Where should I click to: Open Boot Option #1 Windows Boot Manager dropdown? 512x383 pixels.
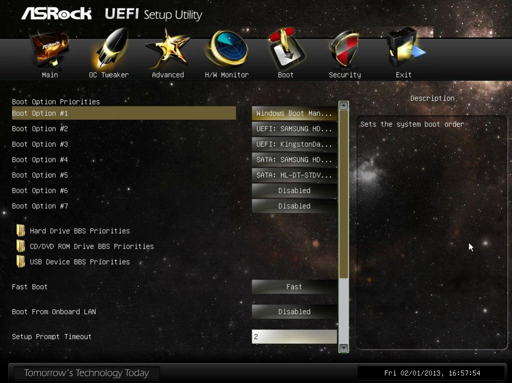pos(294,113)
